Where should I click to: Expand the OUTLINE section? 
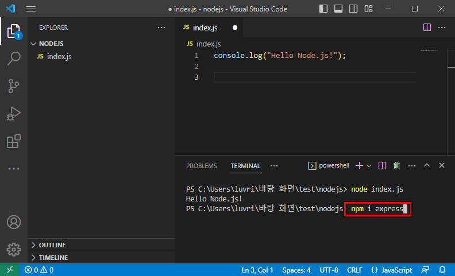[x=101, y=245]
